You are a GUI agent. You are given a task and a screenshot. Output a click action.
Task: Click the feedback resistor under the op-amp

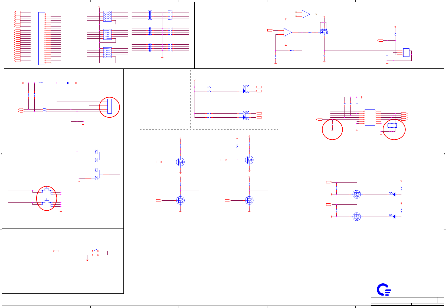coord(292,51)
